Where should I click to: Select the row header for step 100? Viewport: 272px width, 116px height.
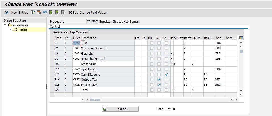point(52,64)
